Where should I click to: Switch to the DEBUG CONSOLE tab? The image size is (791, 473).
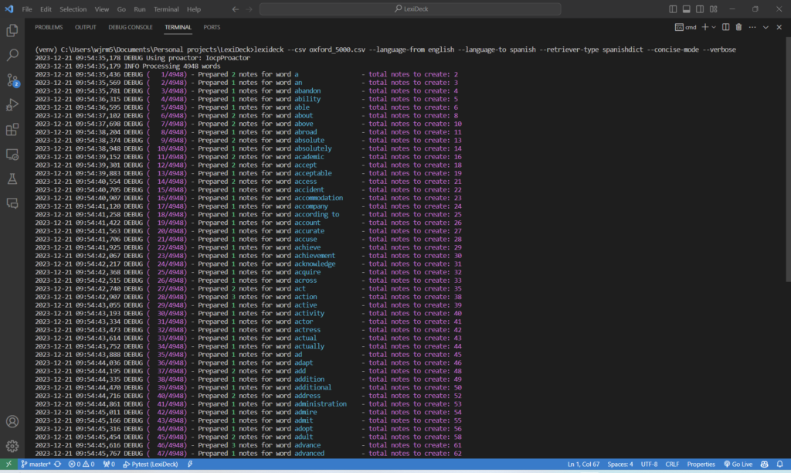pyautogui.click(x=131, y=27)
